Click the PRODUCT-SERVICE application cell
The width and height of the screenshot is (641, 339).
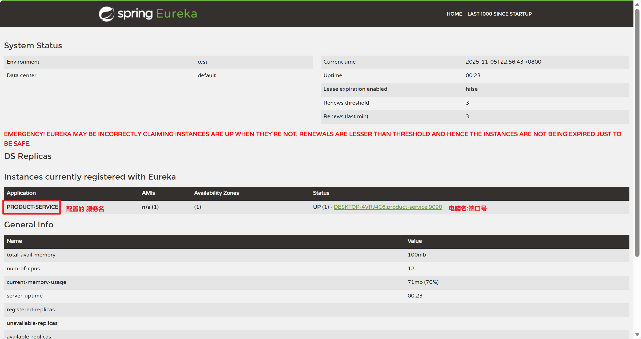32,207
